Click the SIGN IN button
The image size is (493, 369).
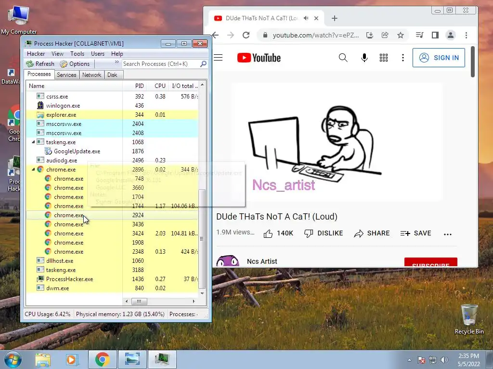pos(439,58)
